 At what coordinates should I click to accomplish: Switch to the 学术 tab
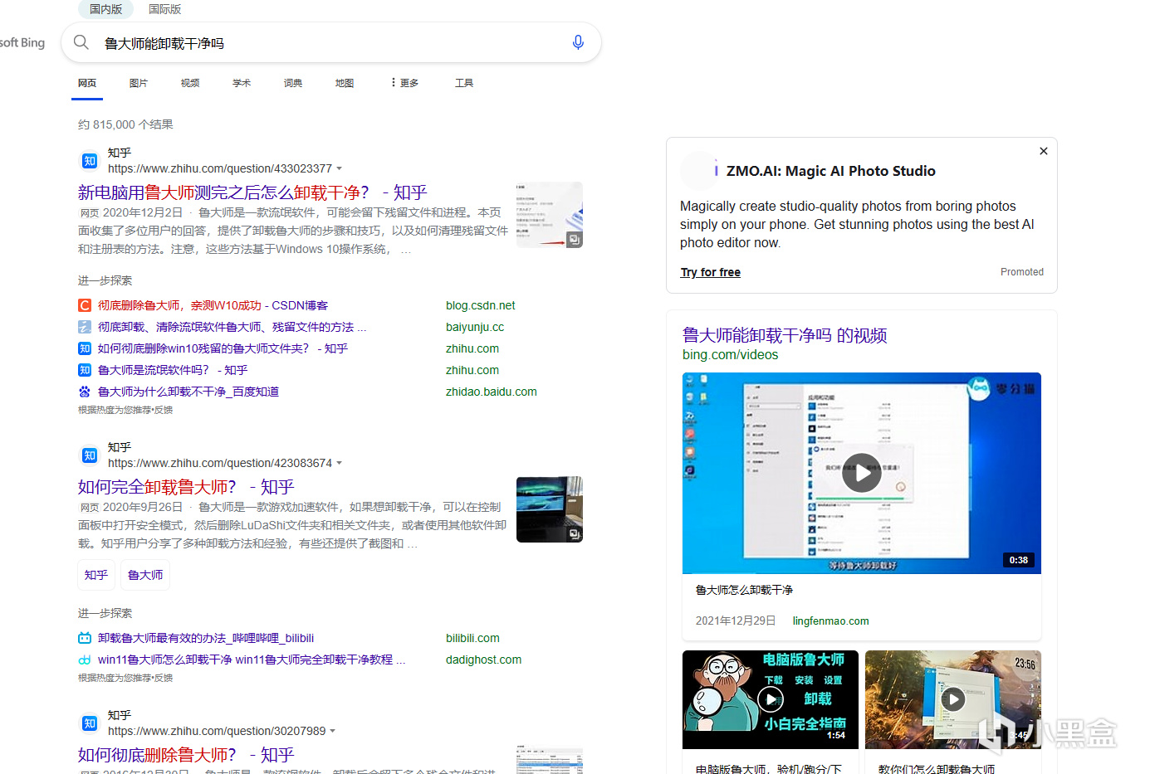[242, 83]
